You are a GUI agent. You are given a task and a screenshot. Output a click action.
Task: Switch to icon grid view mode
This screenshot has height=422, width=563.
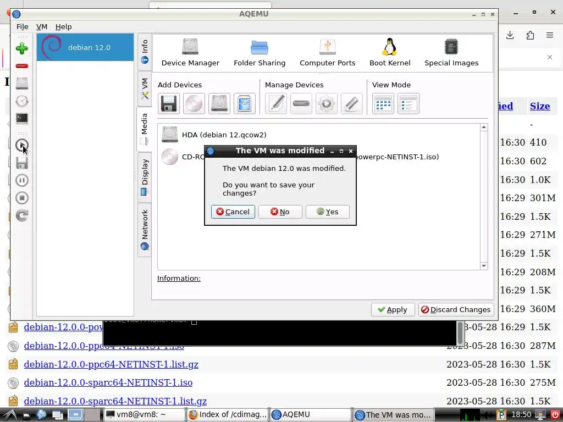(383, 104)
